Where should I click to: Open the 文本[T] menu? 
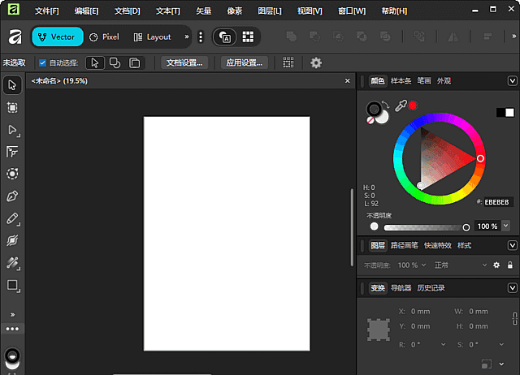(x=168, y=11)
